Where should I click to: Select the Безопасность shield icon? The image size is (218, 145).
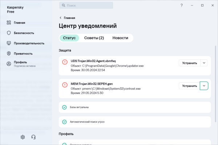(9, 33)
